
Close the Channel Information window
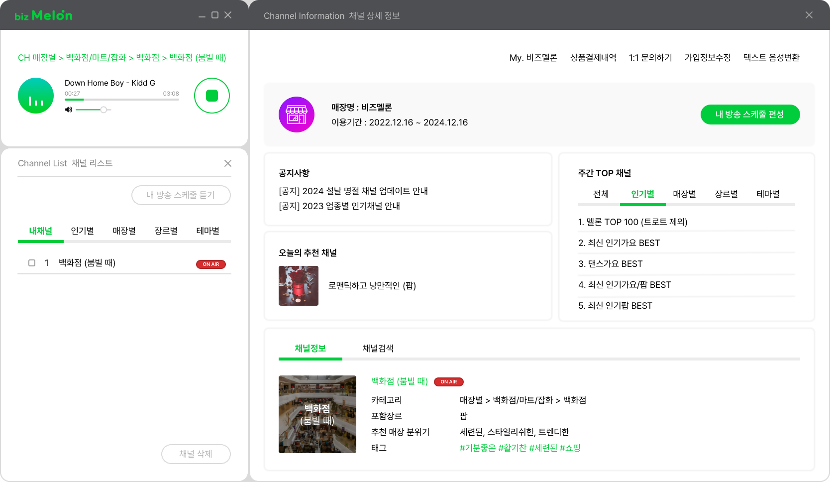click(x=809, y=15)
